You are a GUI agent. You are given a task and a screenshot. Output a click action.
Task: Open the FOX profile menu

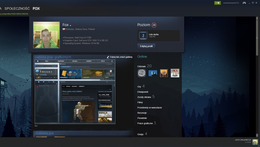pos(36,8)
